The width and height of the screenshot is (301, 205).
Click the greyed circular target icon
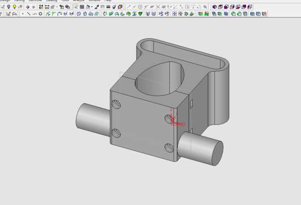click(x=140, y=7)
